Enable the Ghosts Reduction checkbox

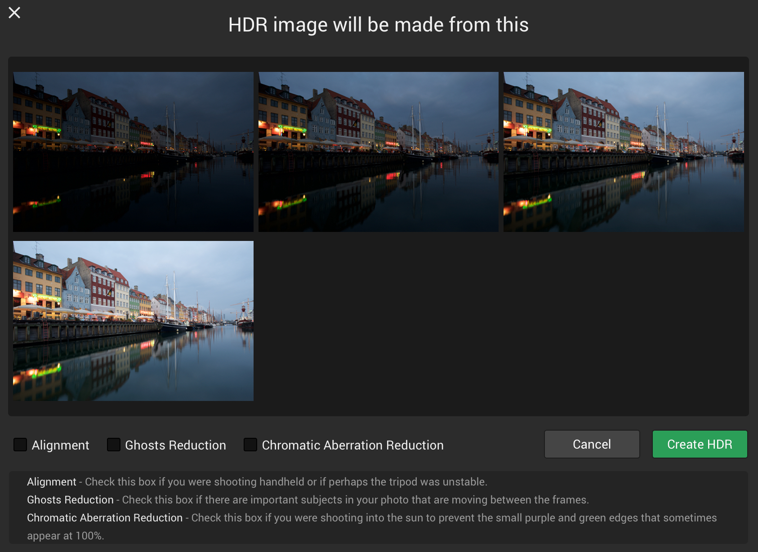click(114, 445)
